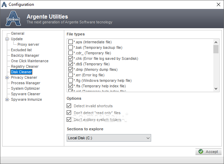Open the Update settings page
This screenshot has height=164, width=224.
click(17, 39)
